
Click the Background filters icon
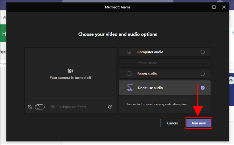coord(53,107)
